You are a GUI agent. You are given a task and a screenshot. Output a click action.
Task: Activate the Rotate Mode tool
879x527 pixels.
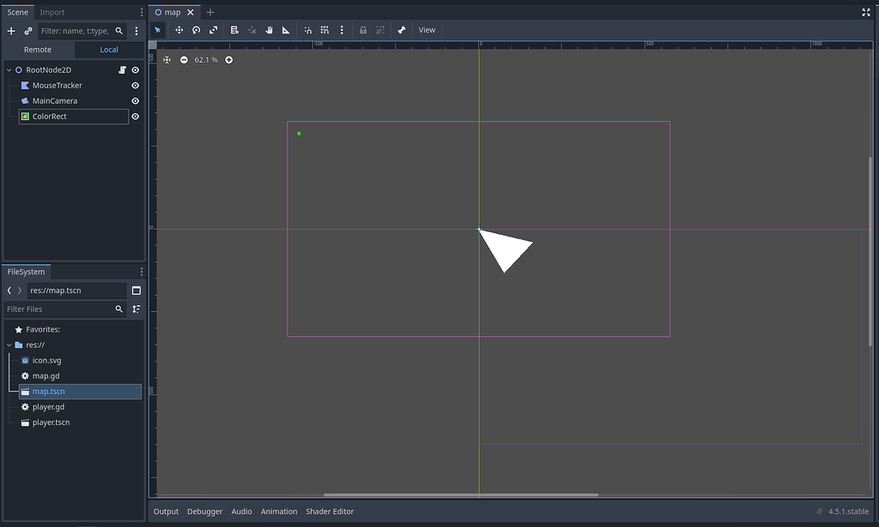pos(197,30)
